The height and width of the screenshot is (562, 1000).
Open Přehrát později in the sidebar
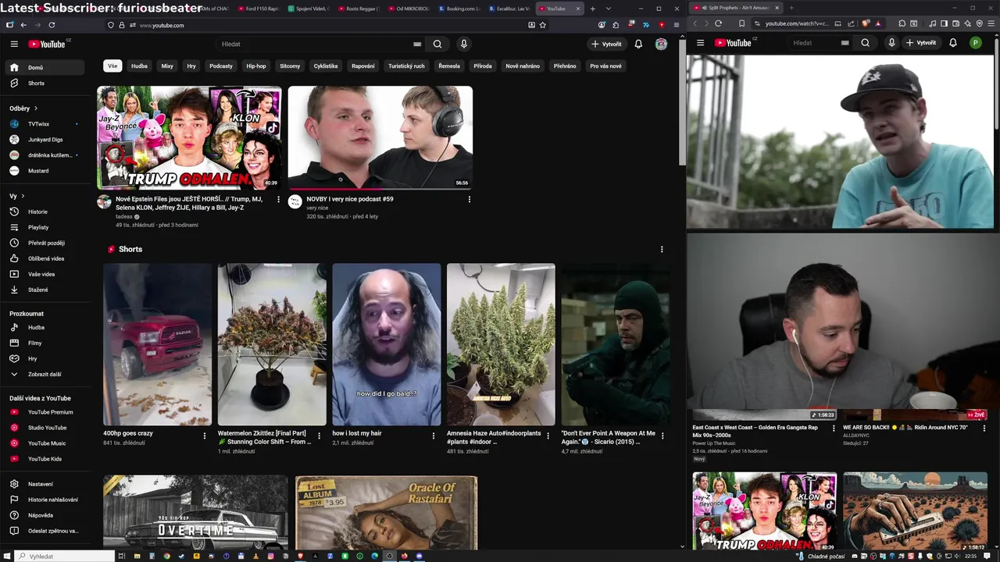pyautogui.click(x=47, y=243)
